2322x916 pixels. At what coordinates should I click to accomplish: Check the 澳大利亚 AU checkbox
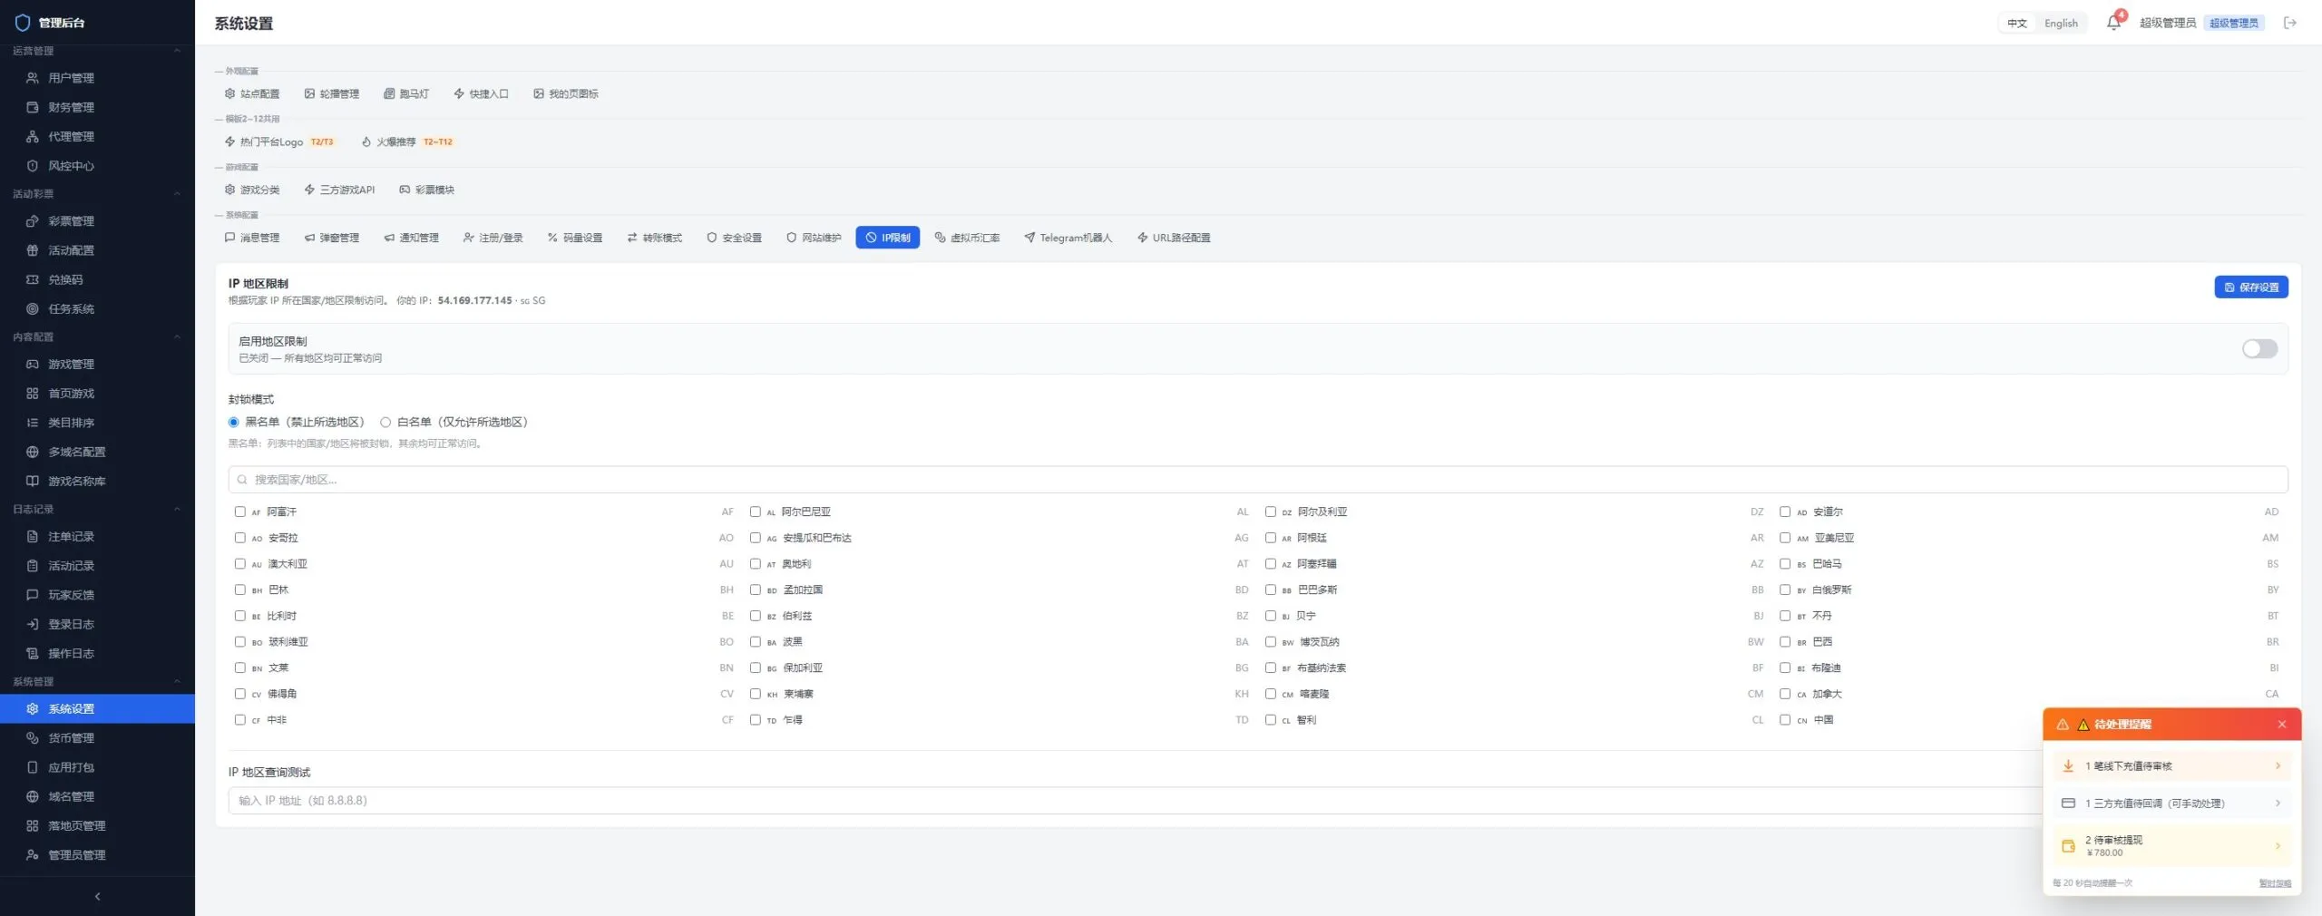pos(240,563)
